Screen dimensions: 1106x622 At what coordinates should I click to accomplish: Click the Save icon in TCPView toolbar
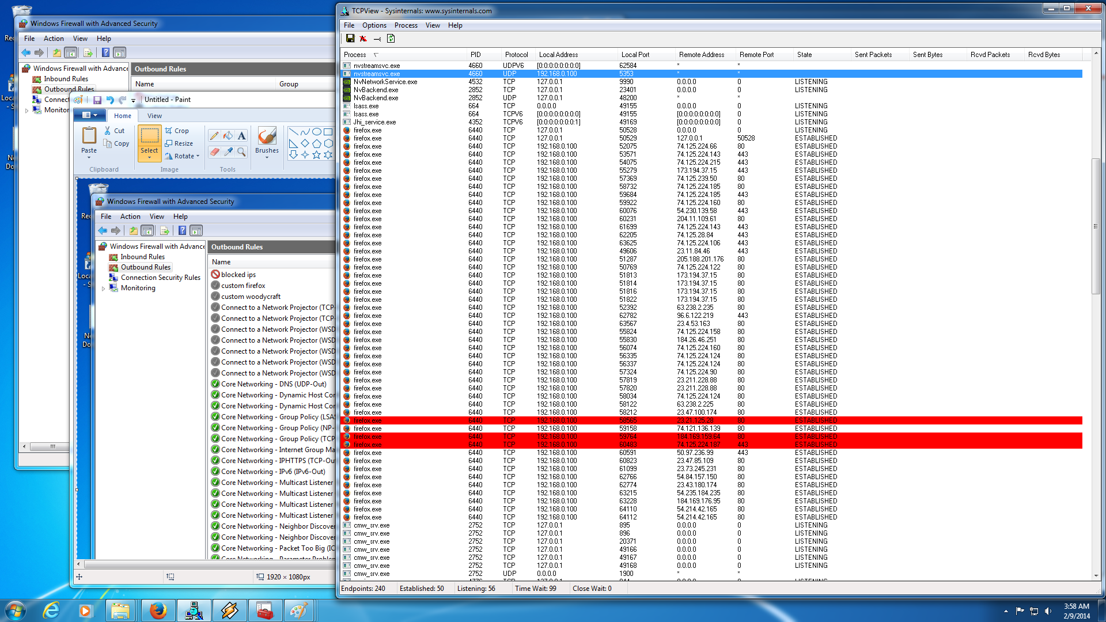[350, 39]
